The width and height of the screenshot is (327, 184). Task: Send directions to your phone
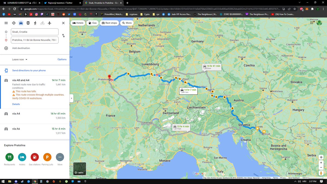pos(29,70)
